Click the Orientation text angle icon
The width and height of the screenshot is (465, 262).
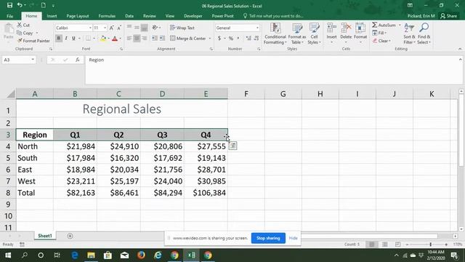pyautogui.click(x=155, y=28)
